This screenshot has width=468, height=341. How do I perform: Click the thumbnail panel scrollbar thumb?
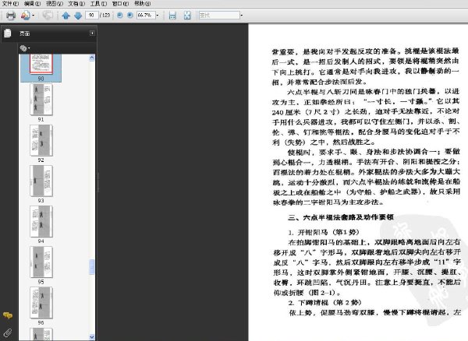coord(92,267)
